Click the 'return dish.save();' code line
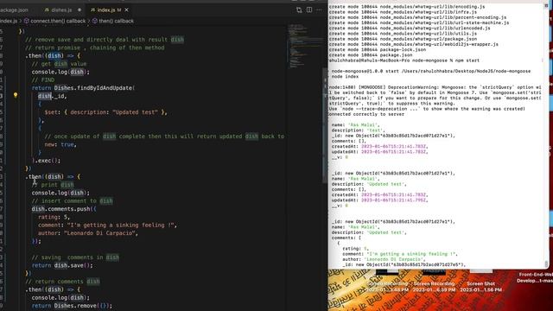This screenshot has width=553, height=311. coord(62,265)
